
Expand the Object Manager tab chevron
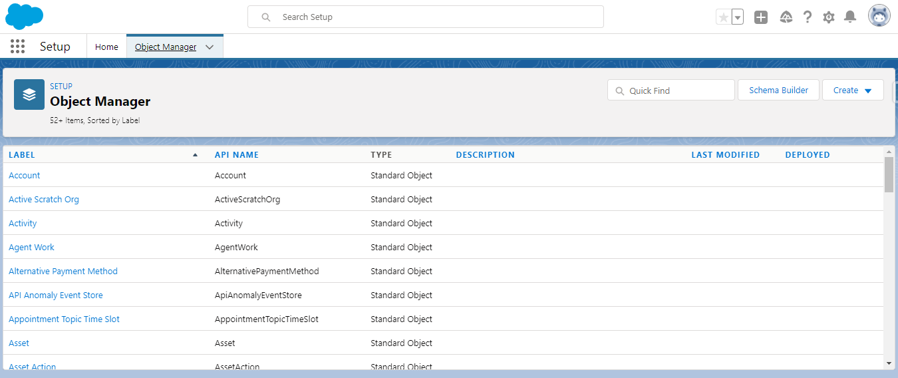(x=210, y=47)
